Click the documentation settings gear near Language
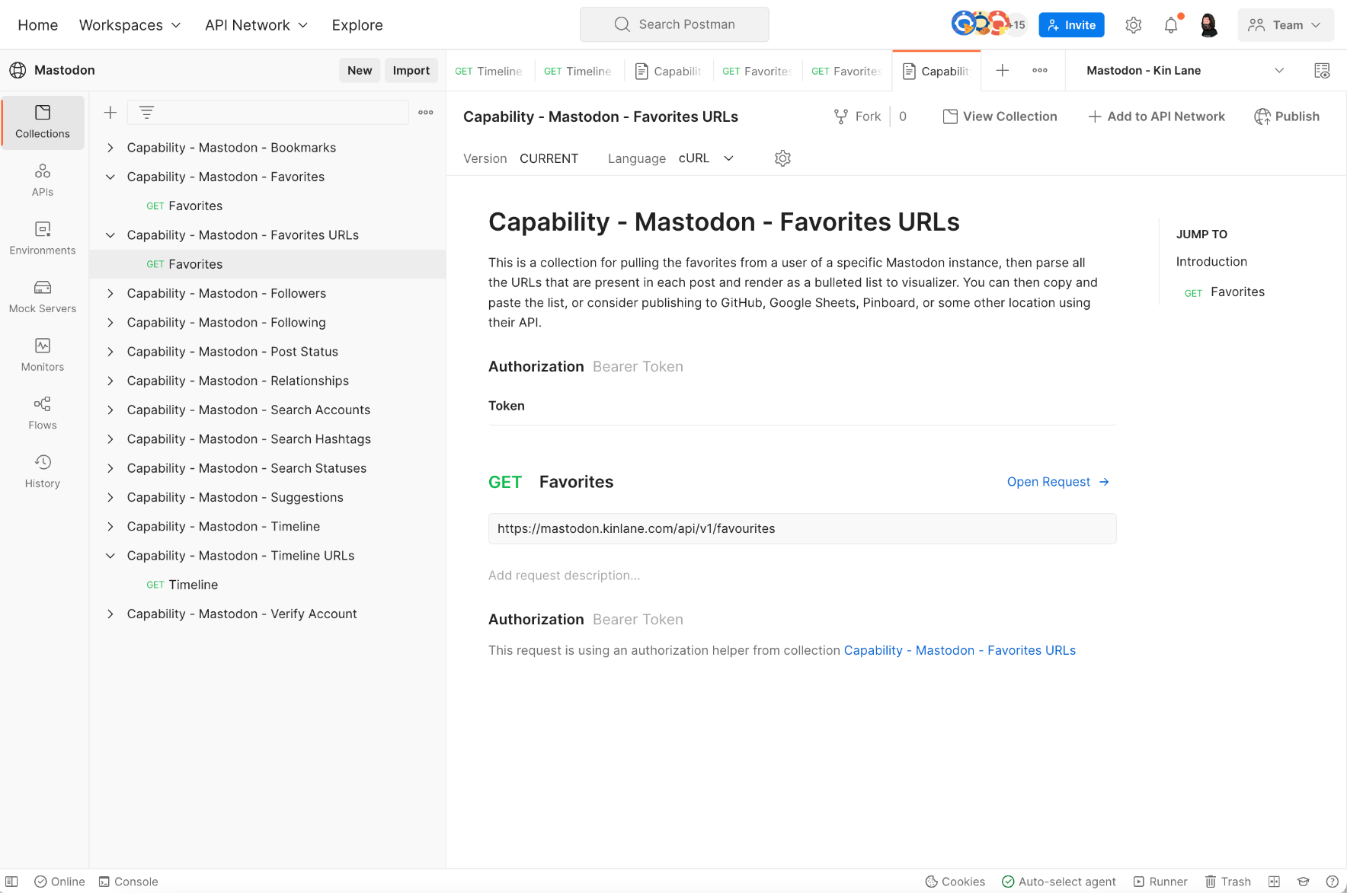The width and height of the screenshot is (1347, 893). [x=782, y=158]
